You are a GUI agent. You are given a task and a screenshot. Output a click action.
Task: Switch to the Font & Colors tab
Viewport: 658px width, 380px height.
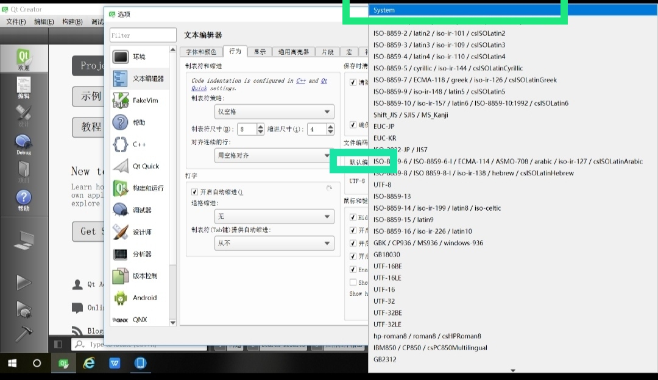click(202, 52)
